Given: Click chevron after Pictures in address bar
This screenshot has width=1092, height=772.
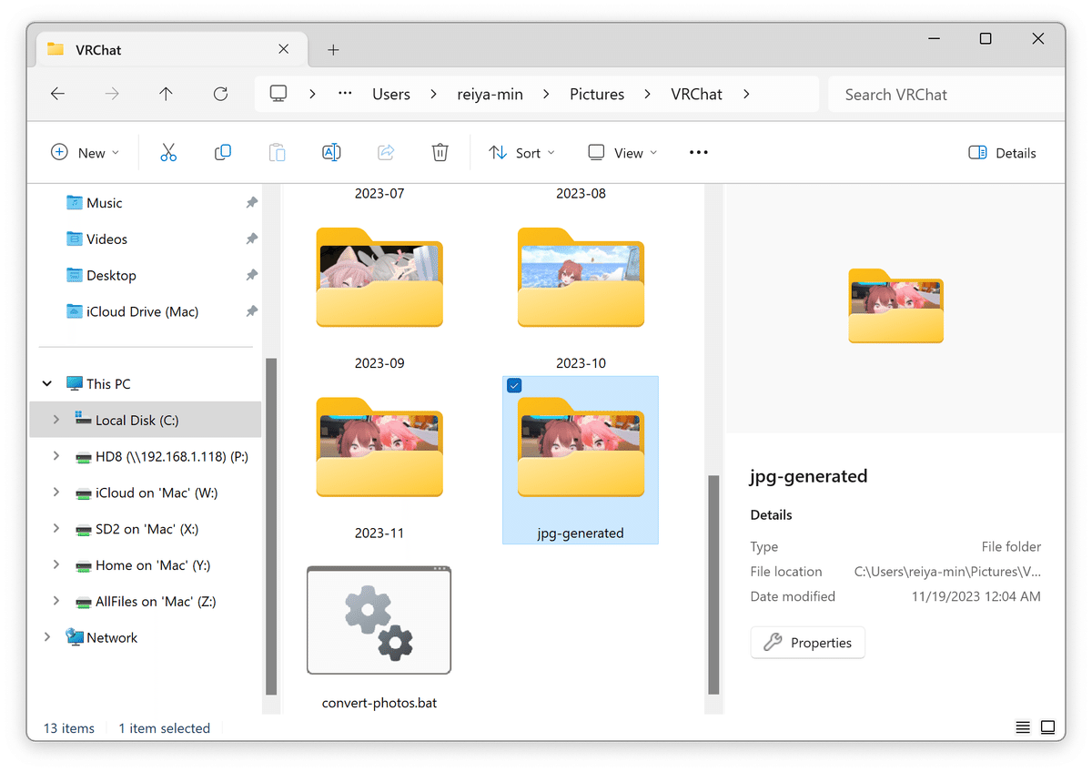Looking at the screenshot, I should pyautogui.click(x=648, y=94).
